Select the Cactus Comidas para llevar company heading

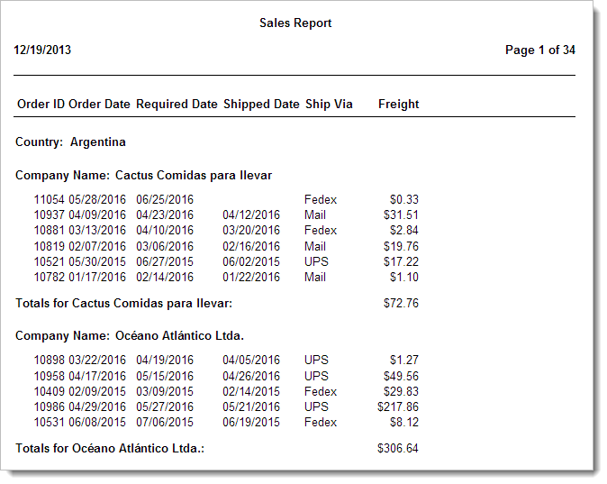(x=144, y=175)
